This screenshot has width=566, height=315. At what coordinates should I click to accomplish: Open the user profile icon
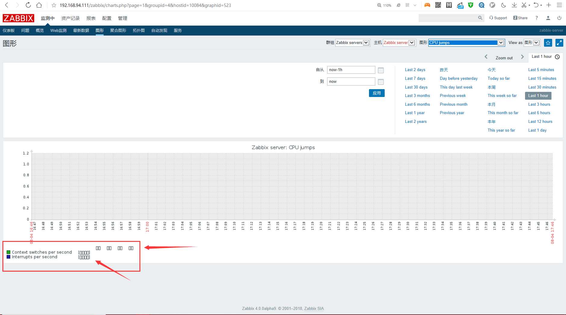[548, 18]
